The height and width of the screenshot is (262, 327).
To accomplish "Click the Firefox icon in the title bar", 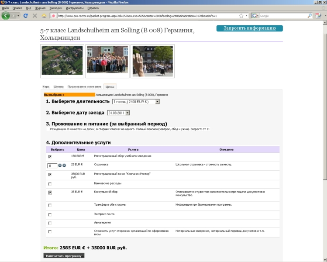I will 3,2.
